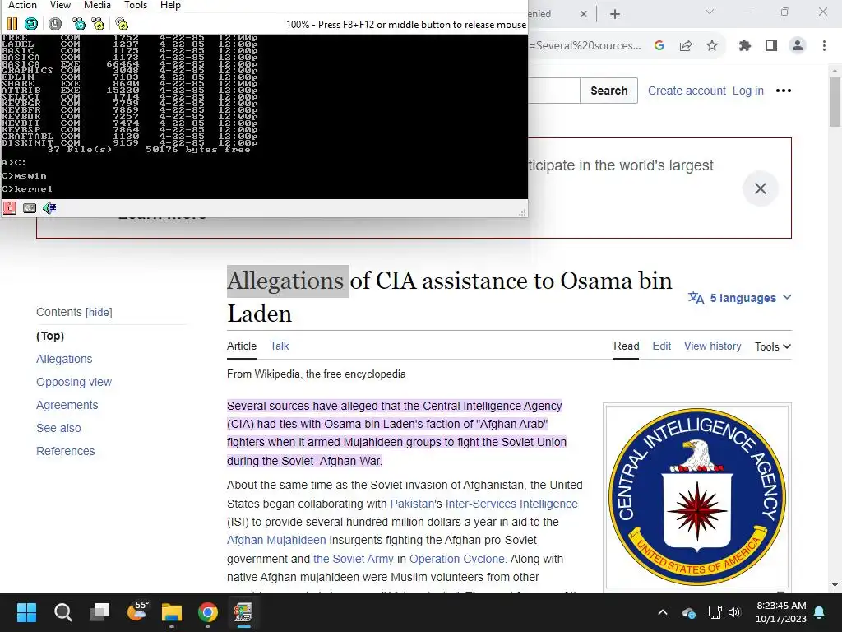Open Windows taskbar search

point(62,612)
